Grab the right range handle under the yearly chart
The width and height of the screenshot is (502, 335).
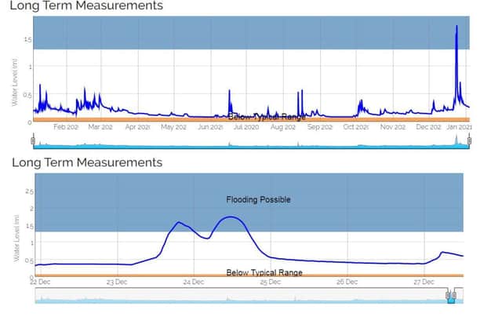469,140
